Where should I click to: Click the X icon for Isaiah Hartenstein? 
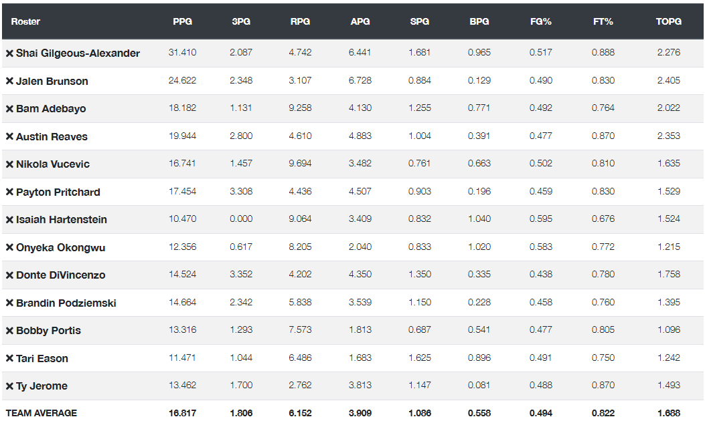click(9, 220)
